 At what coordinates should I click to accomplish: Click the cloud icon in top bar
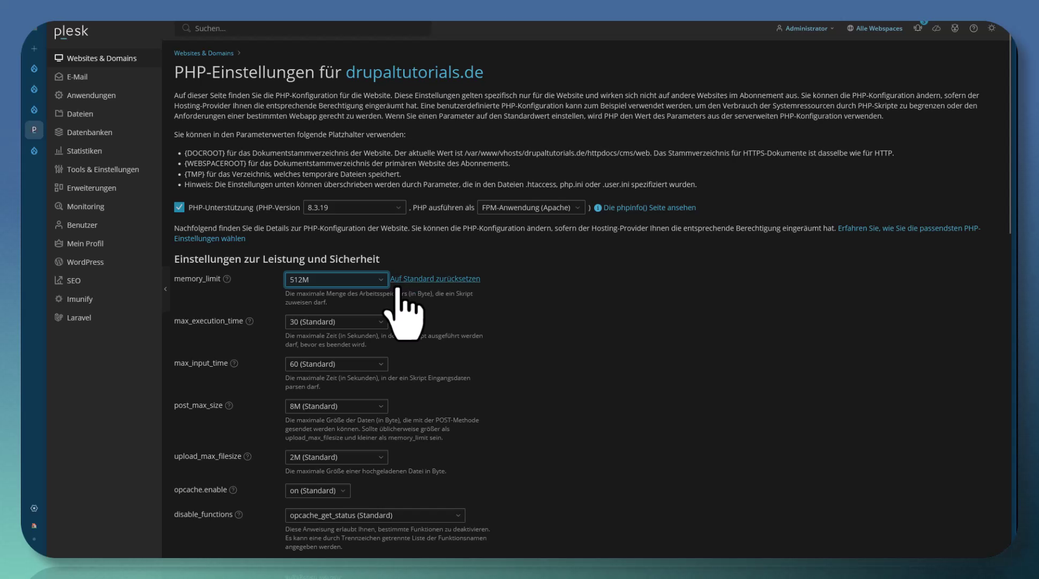(x=937, y=28)
